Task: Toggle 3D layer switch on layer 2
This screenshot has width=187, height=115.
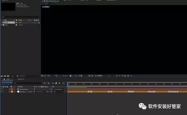Action: pyautogui.click(x=47, y=92)
